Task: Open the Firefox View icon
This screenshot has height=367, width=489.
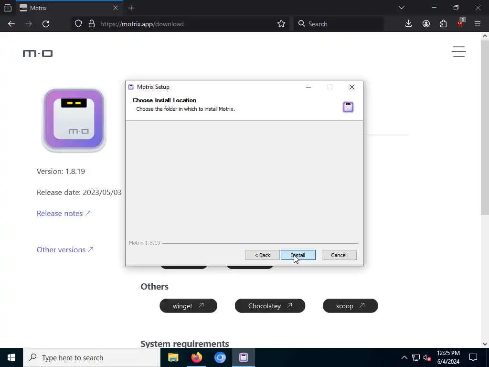Action: [x=8, y=8]
